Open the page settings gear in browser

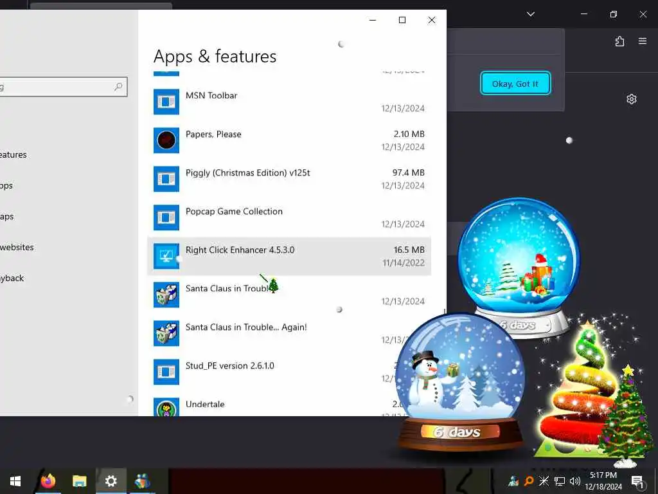point(632,99)
